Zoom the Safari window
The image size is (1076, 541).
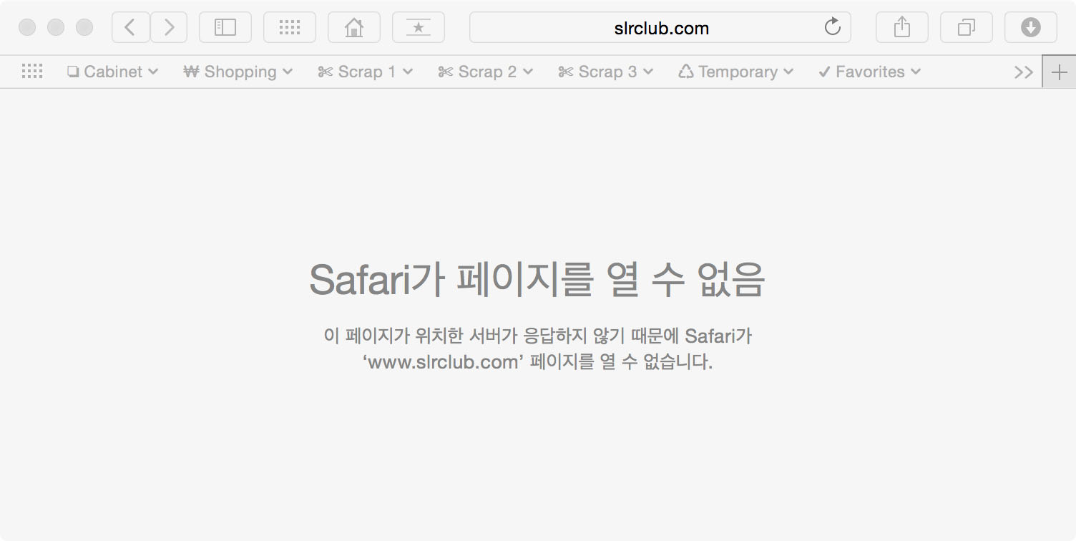coord(84,28)
